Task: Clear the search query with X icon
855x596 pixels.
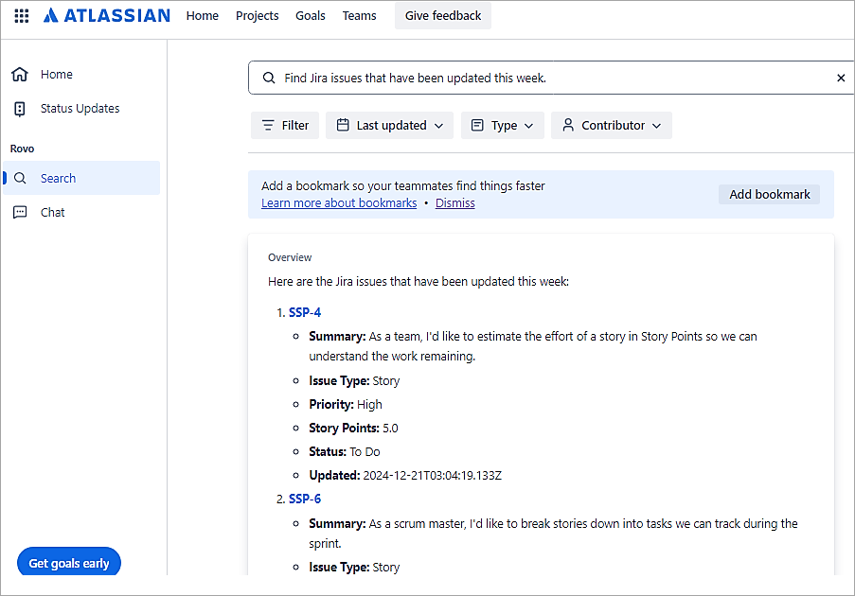Action: click(841, 79)
